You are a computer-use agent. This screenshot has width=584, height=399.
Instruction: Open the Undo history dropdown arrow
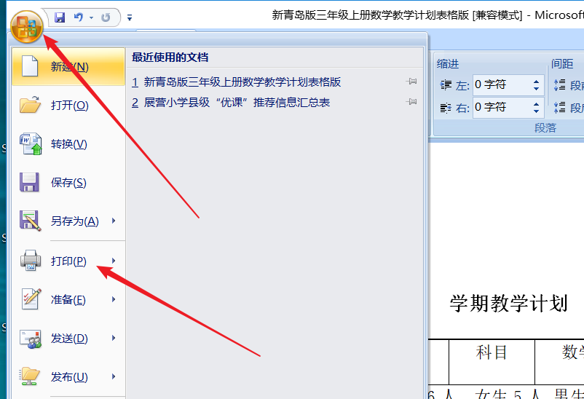(x=91, y=17)
